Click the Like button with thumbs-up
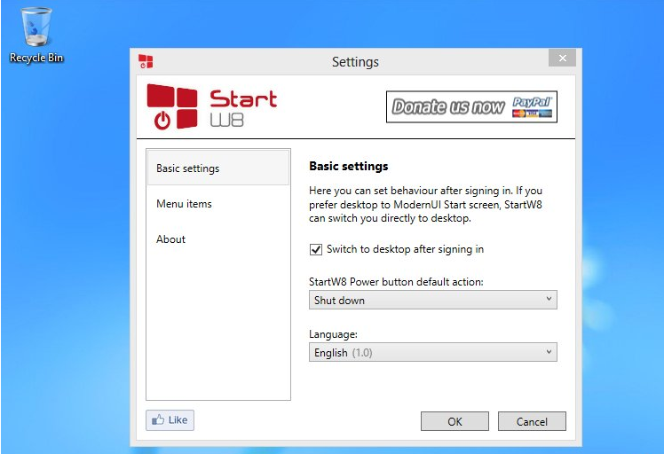The image size is (664, 454). pyautogui.click(x=170, y=420)
